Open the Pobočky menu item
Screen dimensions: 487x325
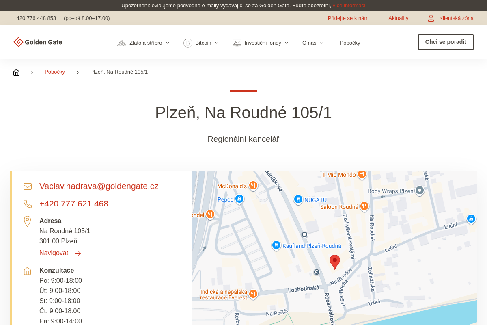(350, 43)
